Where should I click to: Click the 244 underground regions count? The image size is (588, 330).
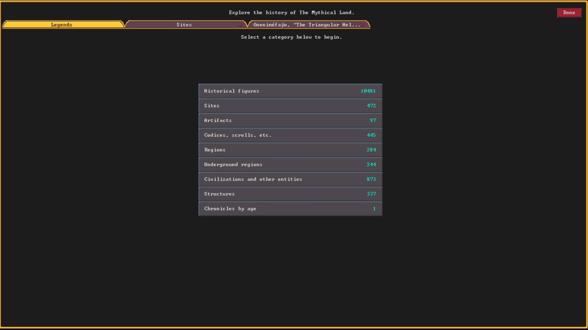click(371, 165)
